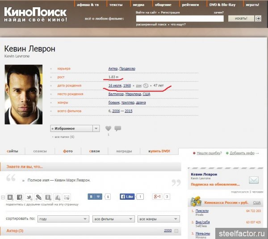Screen dimensions: 268x239
Task: Click the искать! search button
Action: (241, 18)
